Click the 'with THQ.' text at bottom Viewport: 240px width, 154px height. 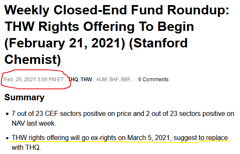(x=26, y=147)
